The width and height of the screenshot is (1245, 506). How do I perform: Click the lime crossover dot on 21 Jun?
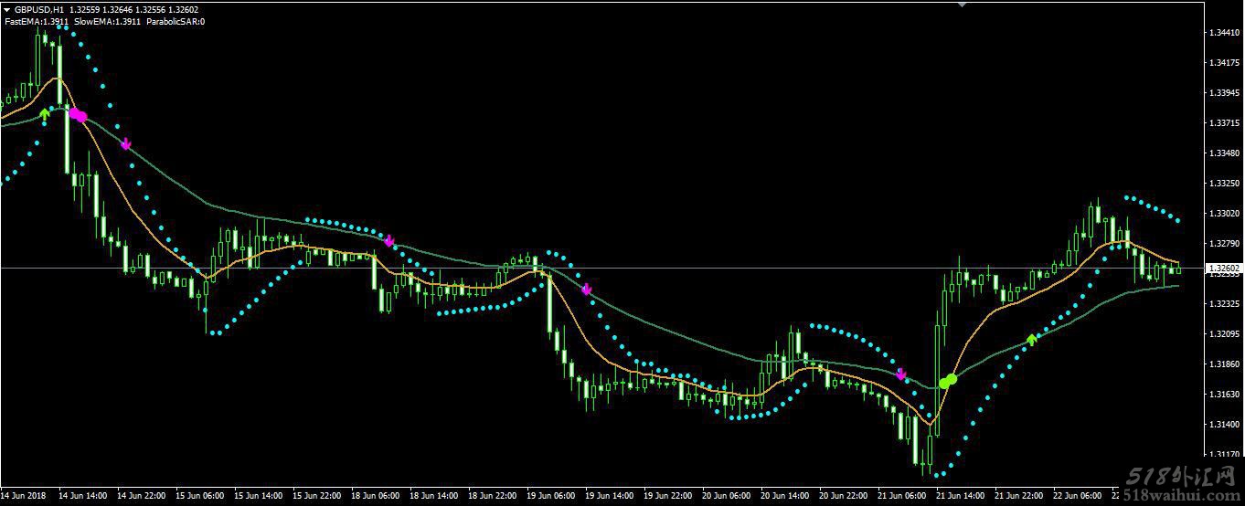point(948,380)
